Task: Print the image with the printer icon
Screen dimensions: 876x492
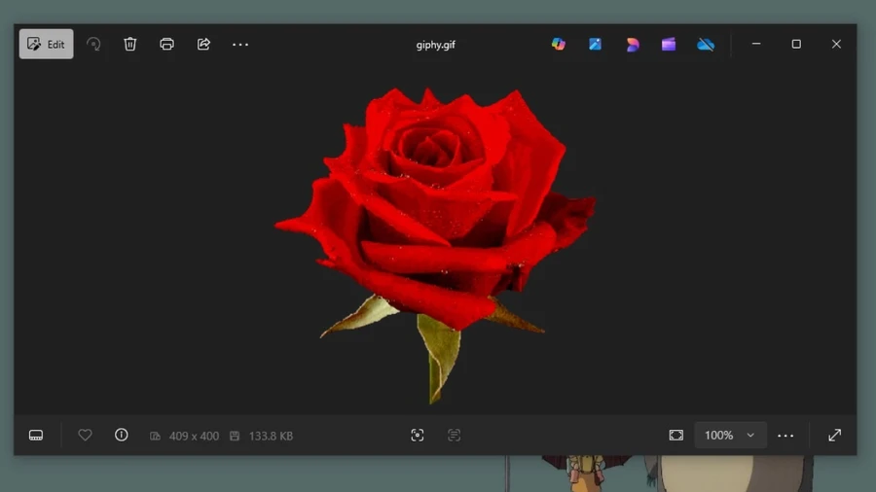Action: (x=166, y=44)
